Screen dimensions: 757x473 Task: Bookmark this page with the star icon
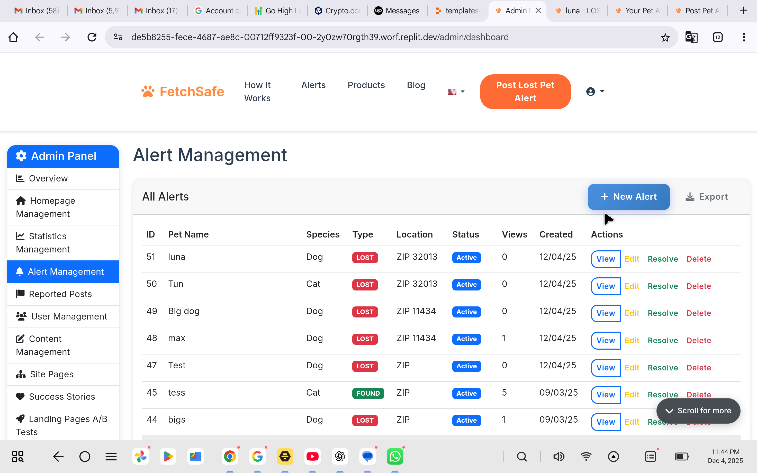click(x=665, y=38)
